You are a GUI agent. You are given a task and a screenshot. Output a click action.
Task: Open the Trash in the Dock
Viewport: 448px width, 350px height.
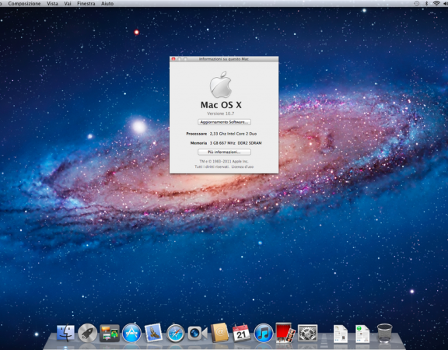[384, 333]
